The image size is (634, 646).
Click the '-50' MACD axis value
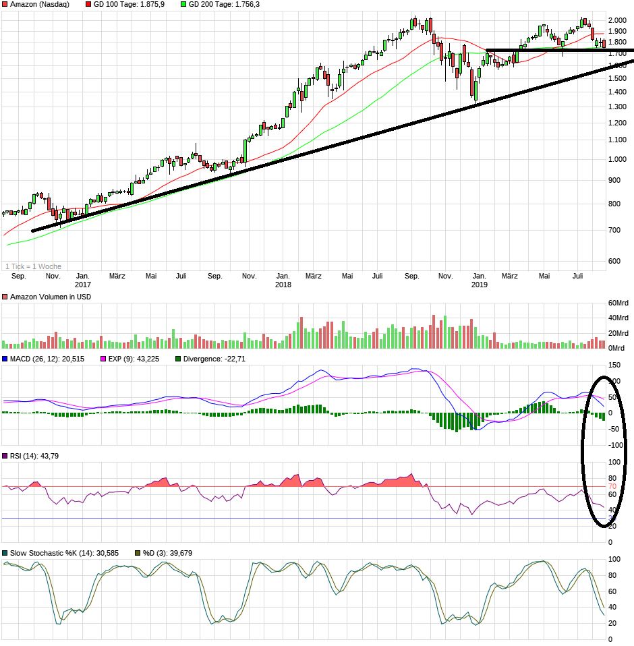point(614,429)
